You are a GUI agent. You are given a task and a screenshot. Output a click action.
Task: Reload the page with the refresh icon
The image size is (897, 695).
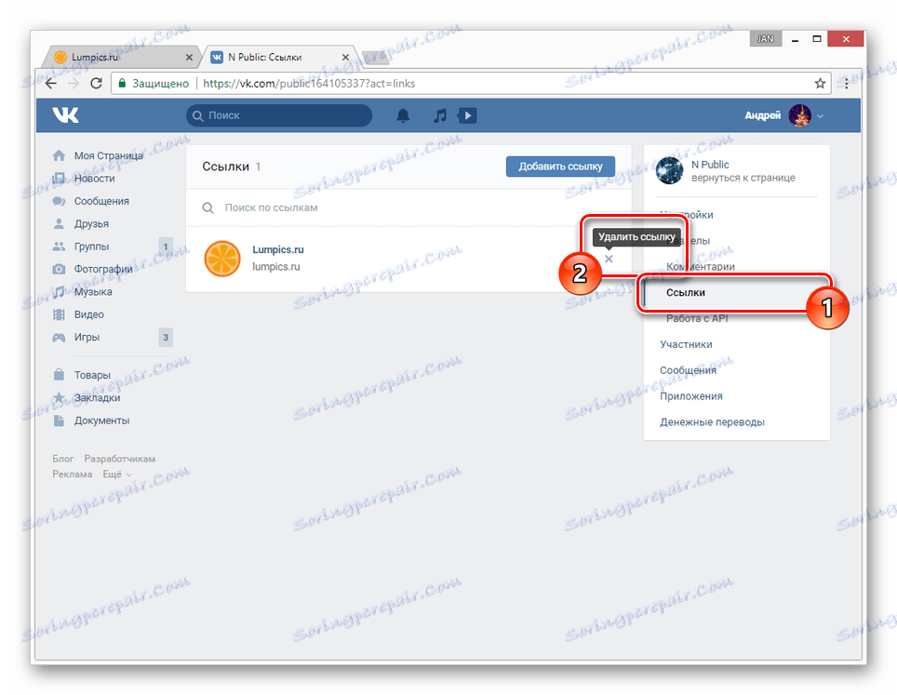pyautogui.click(x=96, y=84)
